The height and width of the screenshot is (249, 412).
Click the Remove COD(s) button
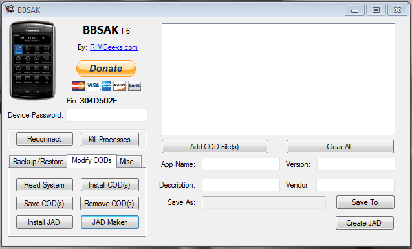point(109,204)
